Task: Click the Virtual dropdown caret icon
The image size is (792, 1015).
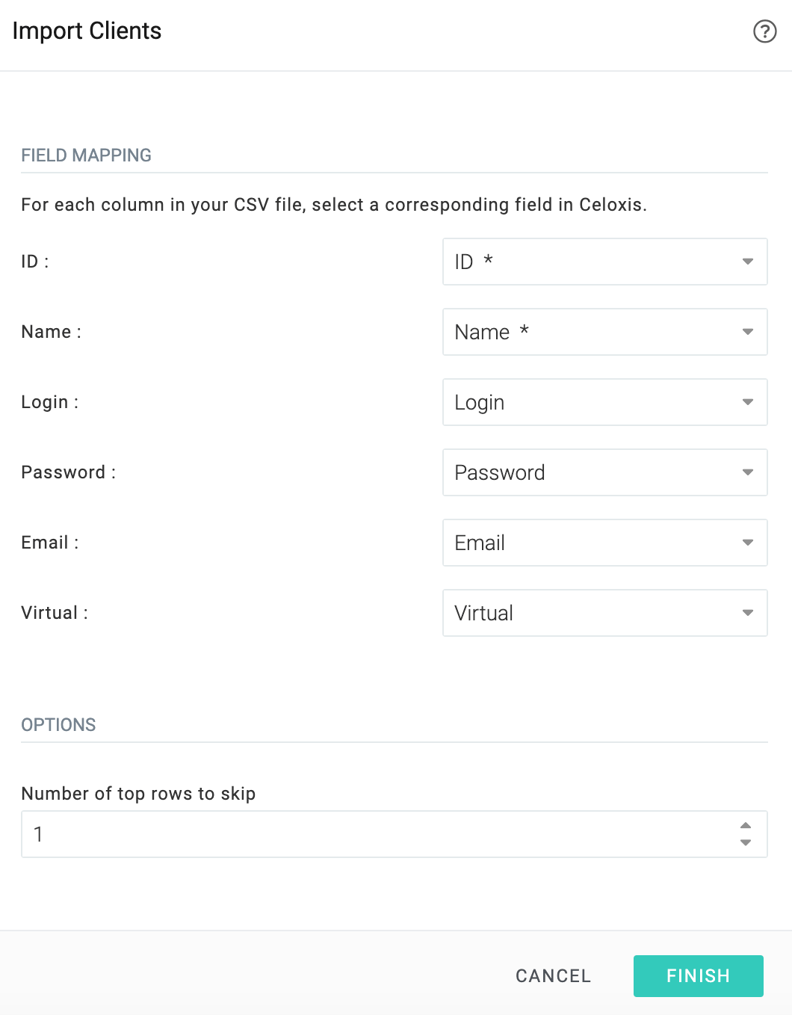Action: (747, 613)
